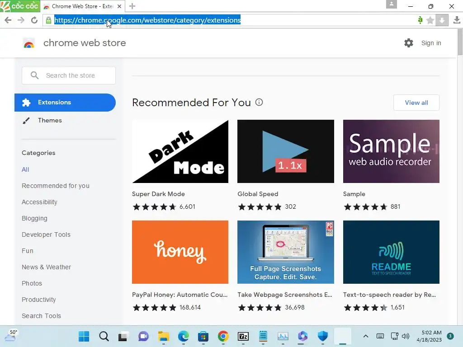Open Windows Security shield on taskbar
The width and height of the screenshot is (463, 347).
coord(322,336)
